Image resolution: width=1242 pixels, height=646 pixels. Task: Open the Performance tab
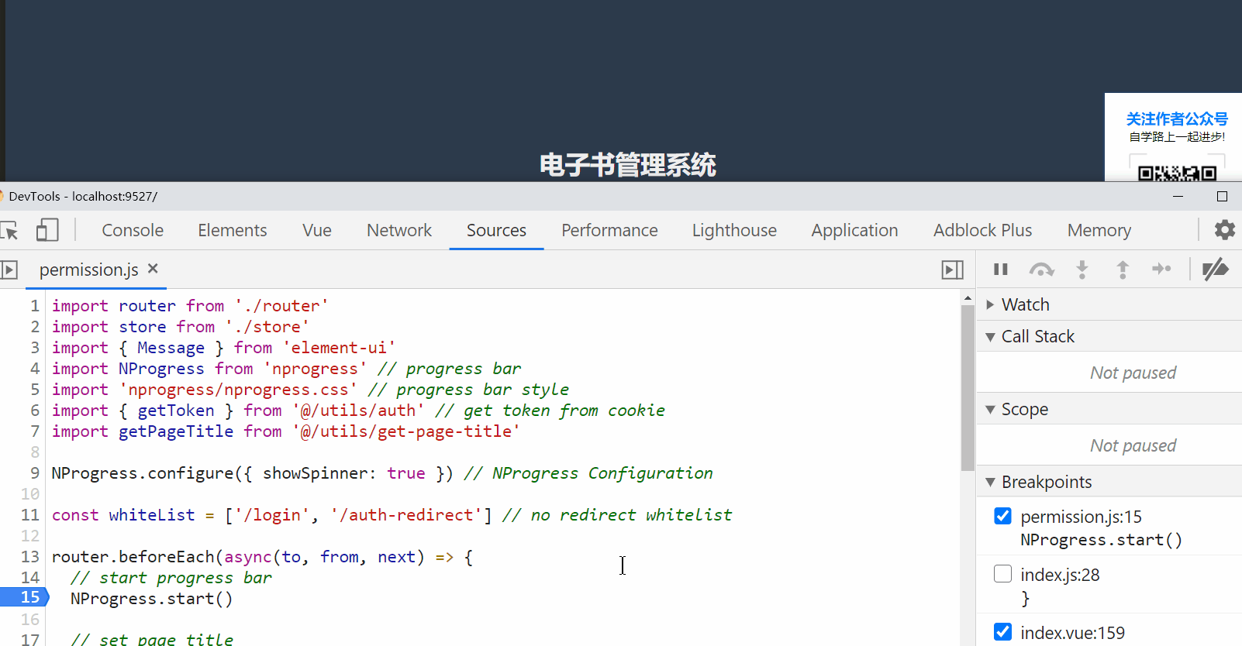point(609,231)
